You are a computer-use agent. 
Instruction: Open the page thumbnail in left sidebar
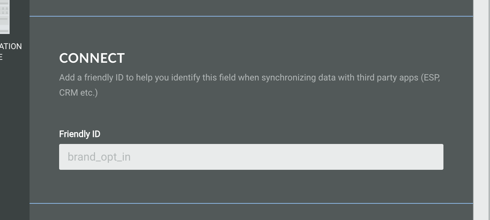(x=4, y=17)
